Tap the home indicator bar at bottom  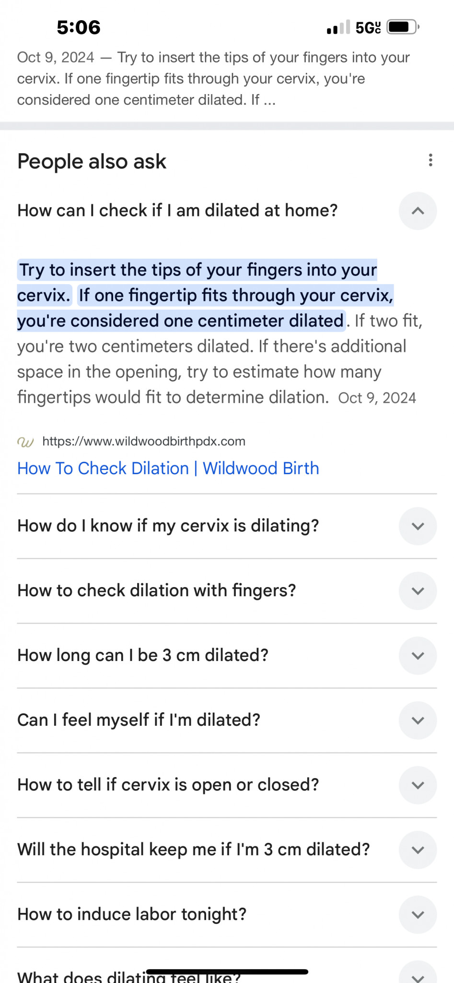(227, 972)
